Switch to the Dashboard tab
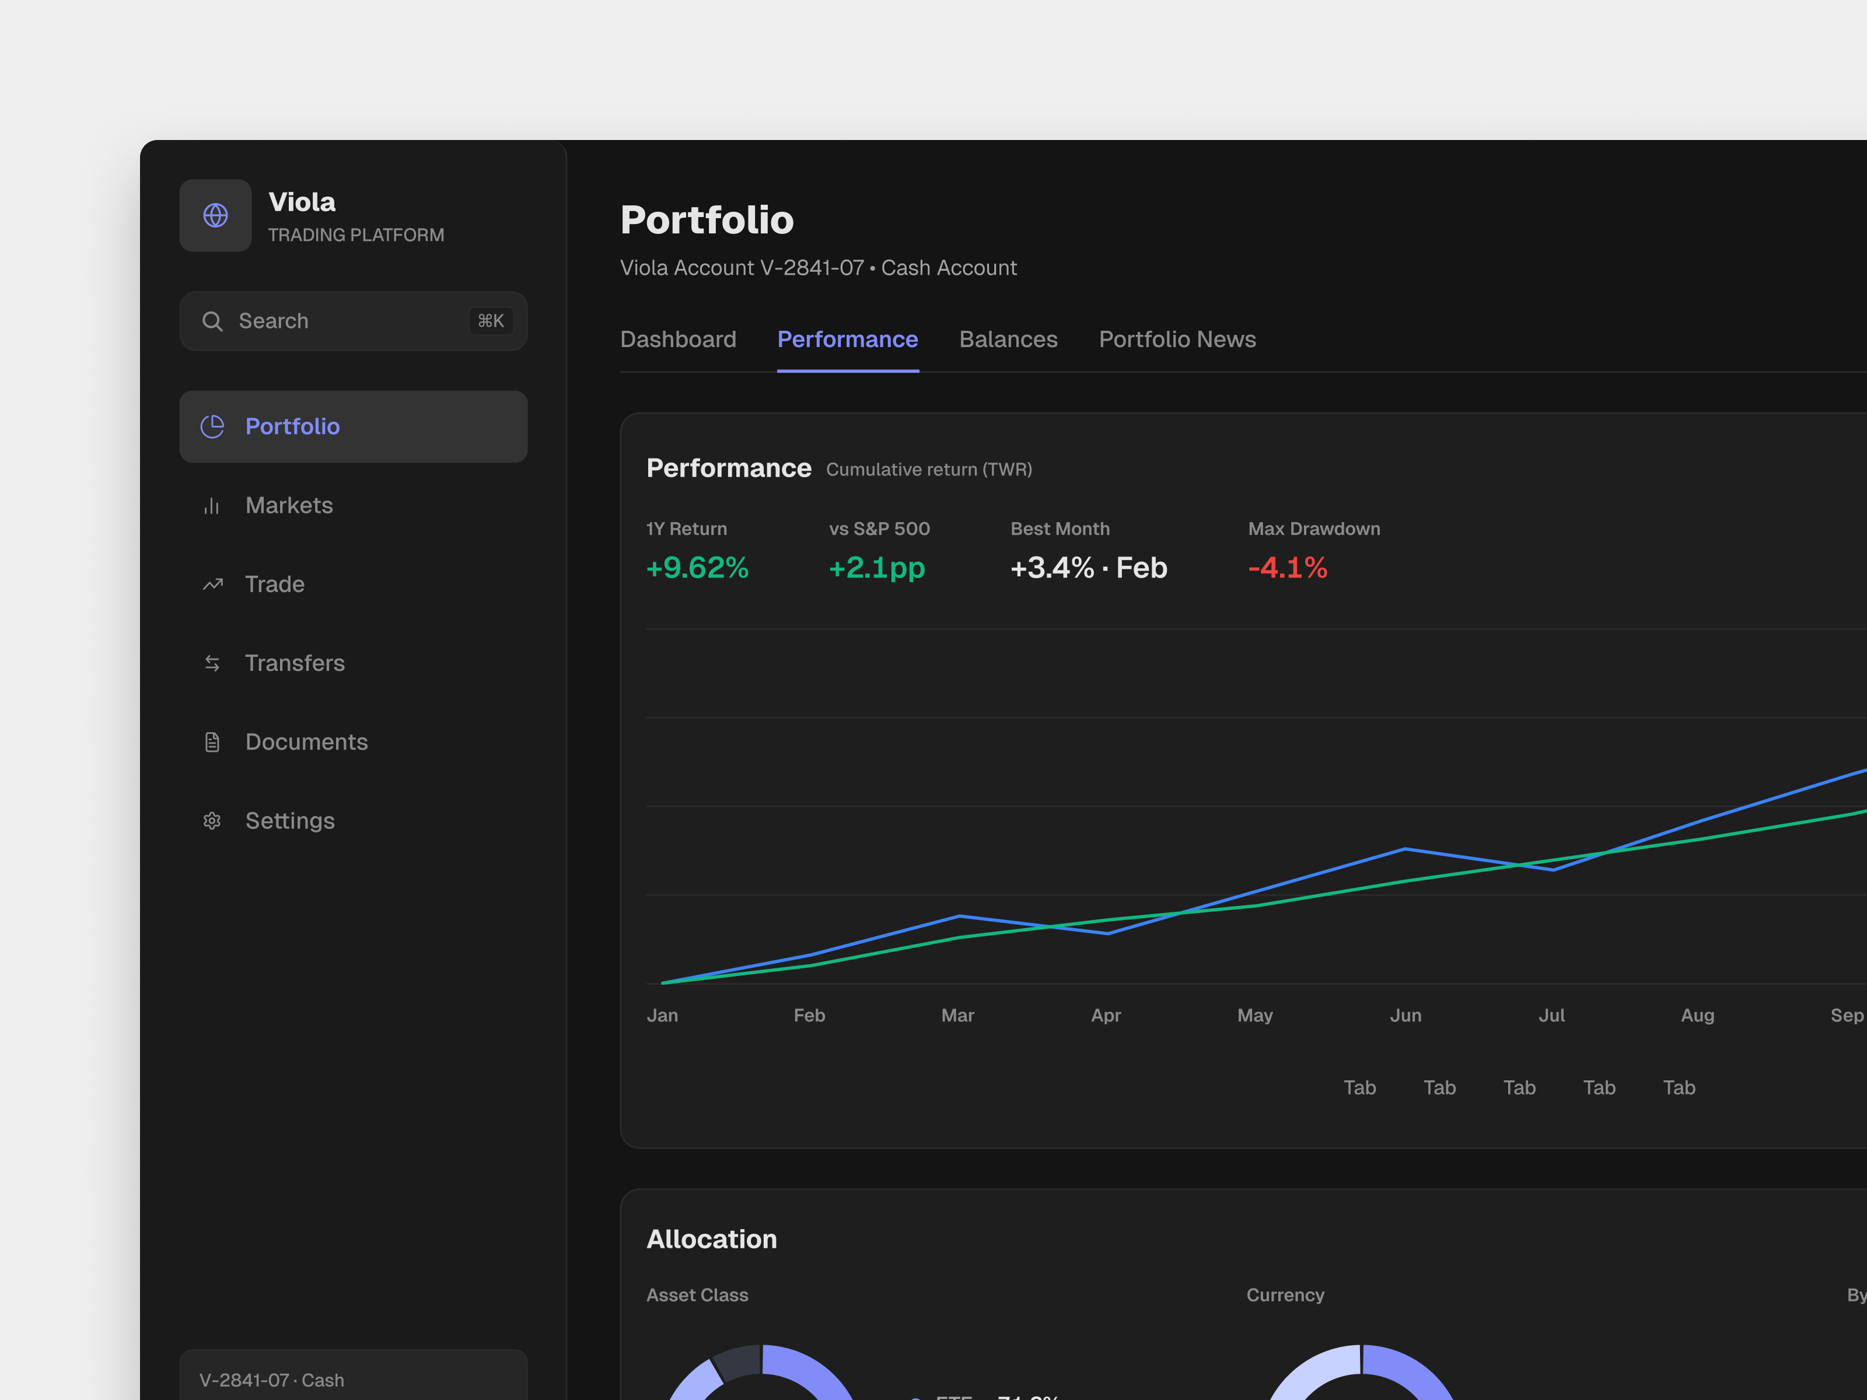This screenshot has height=1400, width=1867. pos(678,339)
